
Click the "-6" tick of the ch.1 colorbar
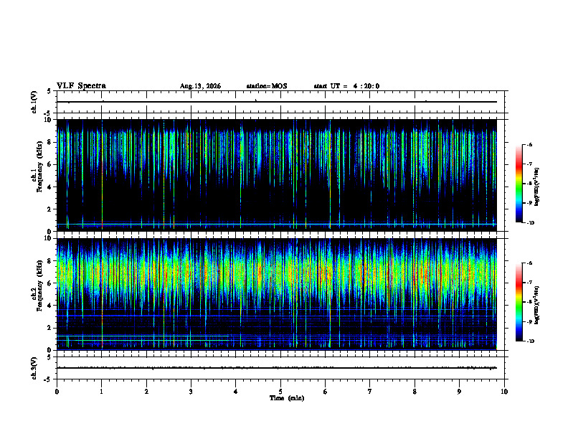click(x=529, y=145)
